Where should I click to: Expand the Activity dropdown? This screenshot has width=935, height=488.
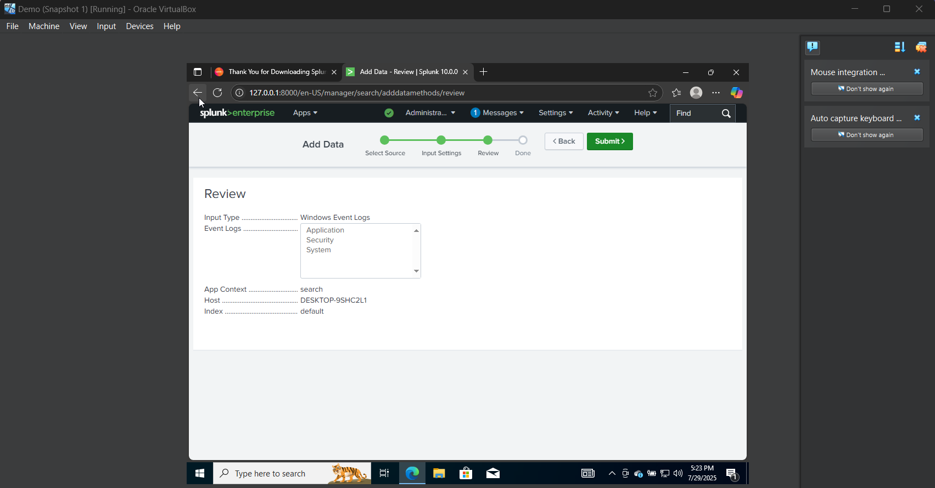point(603,113)
